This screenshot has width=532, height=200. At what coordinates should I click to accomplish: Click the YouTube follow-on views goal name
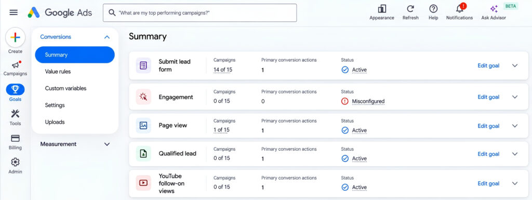tap(171, 183)
